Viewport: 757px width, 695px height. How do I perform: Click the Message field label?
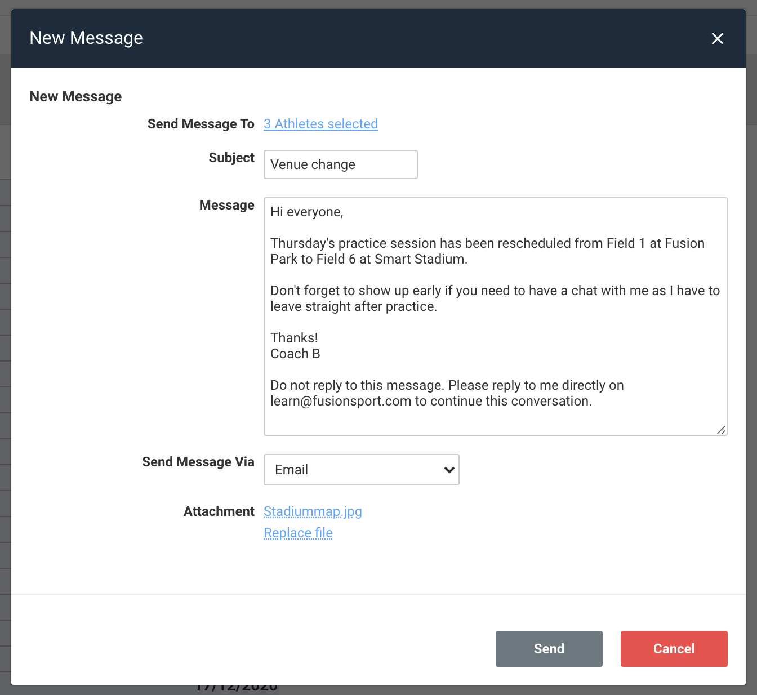(x=227, y=205)
